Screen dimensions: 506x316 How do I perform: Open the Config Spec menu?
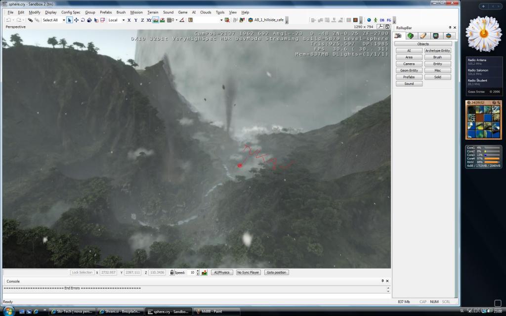[71, 12]
